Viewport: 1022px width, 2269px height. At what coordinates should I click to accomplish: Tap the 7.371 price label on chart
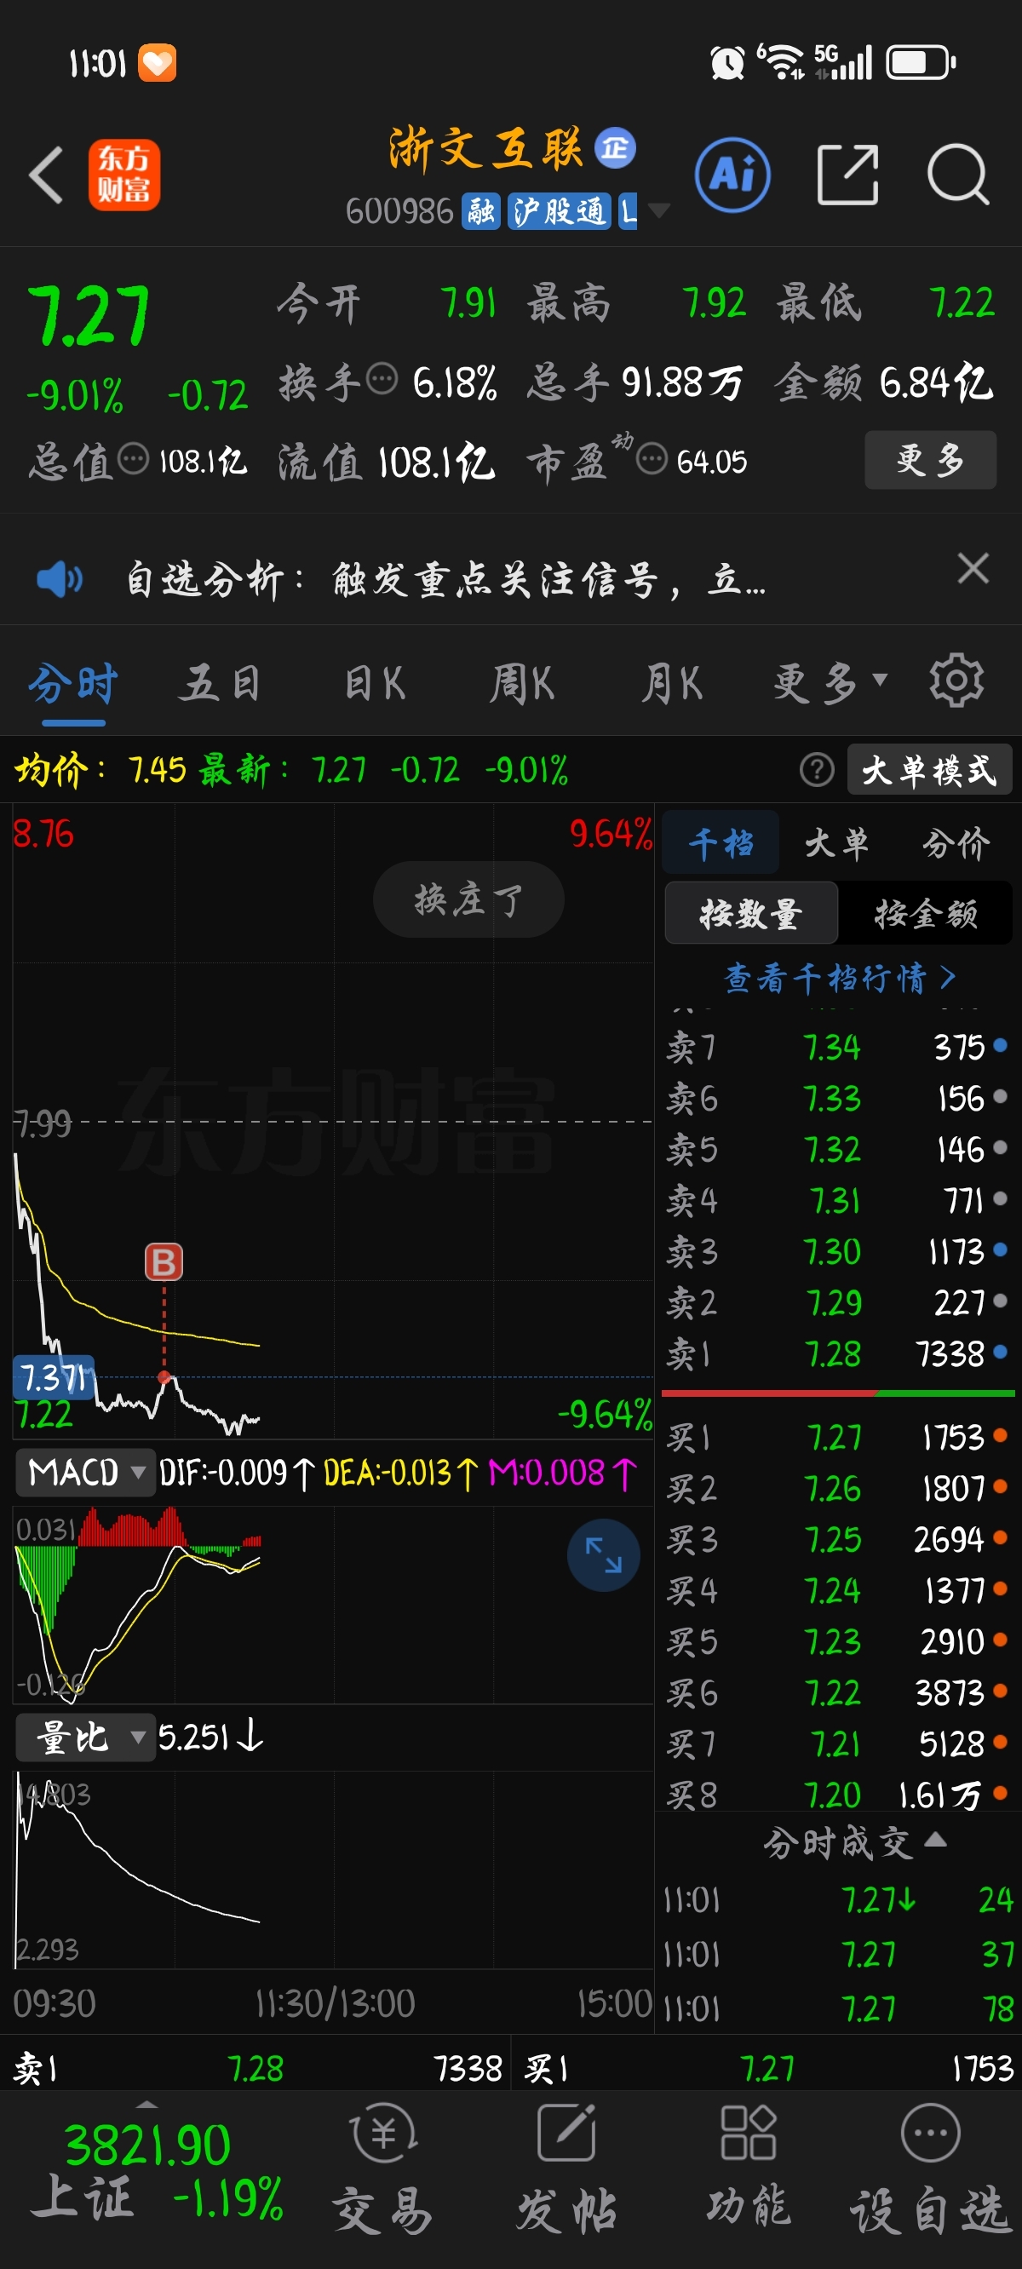pos(53,1376)
